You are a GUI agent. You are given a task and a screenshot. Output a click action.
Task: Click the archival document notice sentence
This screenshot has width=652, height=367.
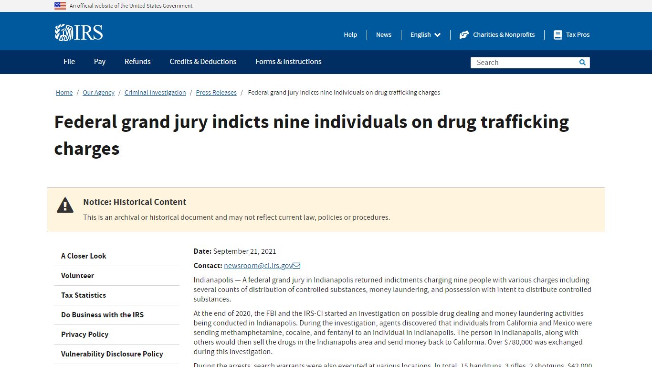click(236, 217)
